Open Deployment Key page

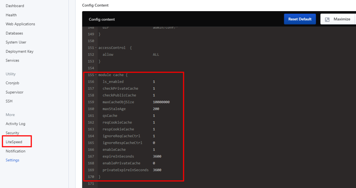pos(19,51)
